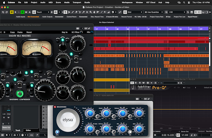This screenshot has width=212, height=138.
Task: Toggle the Suspend All Automation (A) button
Action: click(x=30, y=12)
